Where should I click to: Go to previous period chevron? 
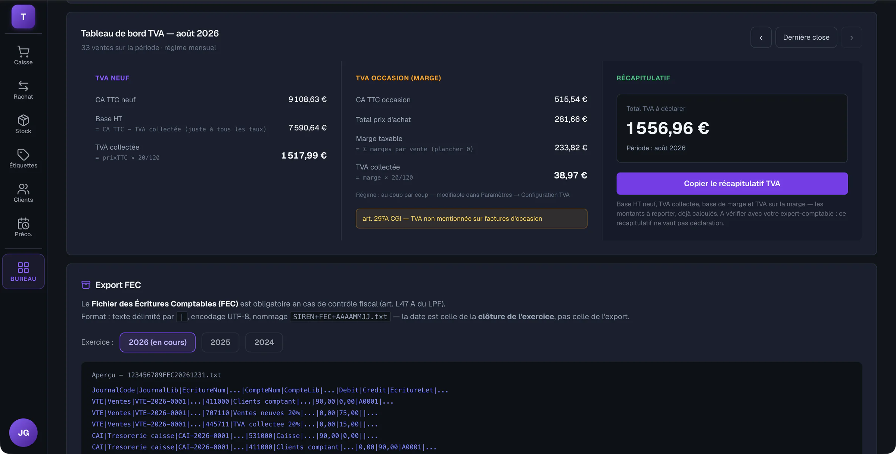coord(761,37)
